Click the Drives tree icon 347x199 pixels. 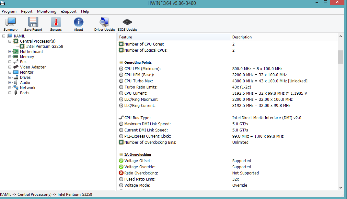pos(16,77)
